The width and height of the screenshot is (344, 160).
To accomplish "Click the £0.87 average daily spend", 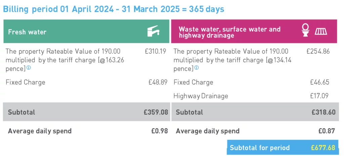I will click(327, 131).
